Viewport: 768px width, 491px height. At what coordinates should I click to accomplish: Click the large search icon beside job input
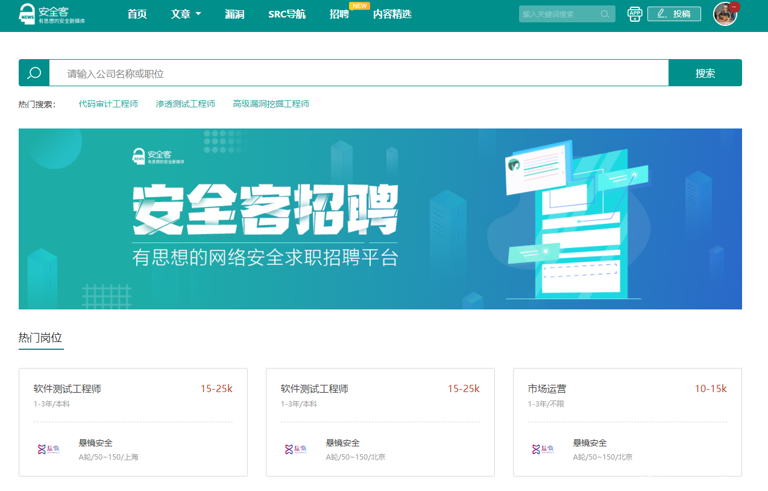pos(34,73)
